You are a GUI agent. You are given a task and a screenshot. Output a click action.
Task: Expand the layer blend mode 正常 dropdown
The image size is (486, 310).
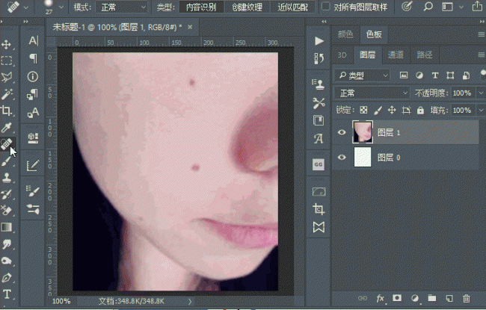click(x=372, y=93)
